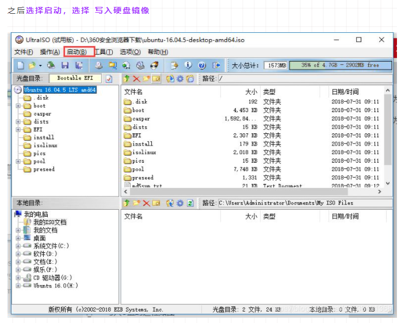Click the Up folder icon in local pane toolbar
This screenshot has width=401, height=323.
(x=127, y=203)
